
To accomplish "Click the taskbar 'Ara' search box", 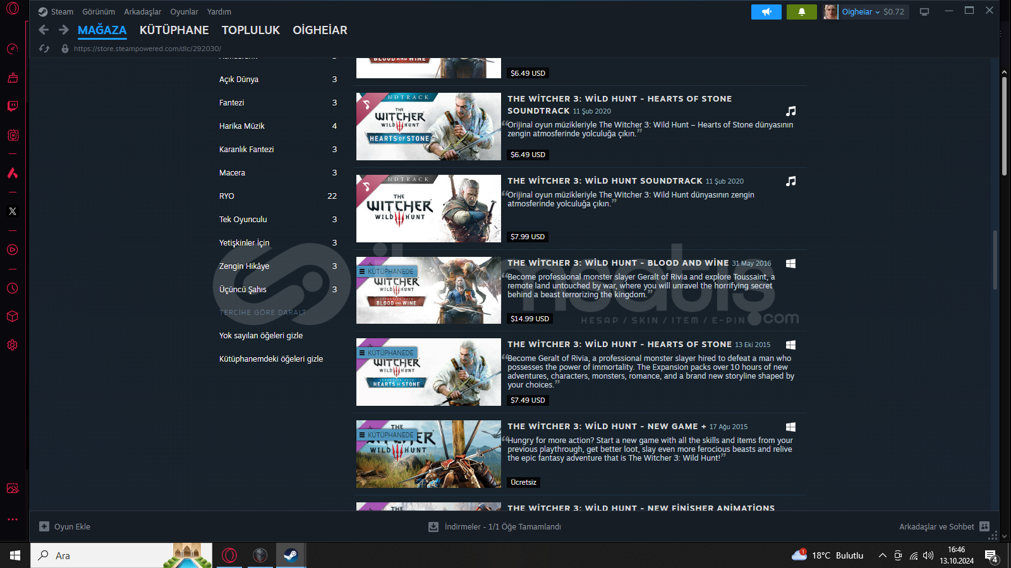I will click(x=121, y=555).
